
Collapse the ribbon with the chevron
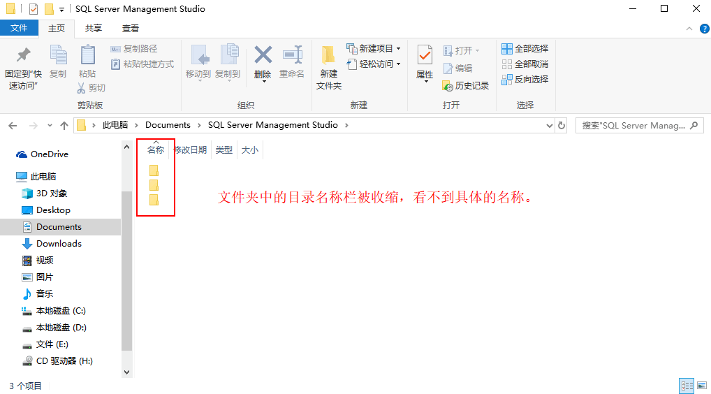689,29
